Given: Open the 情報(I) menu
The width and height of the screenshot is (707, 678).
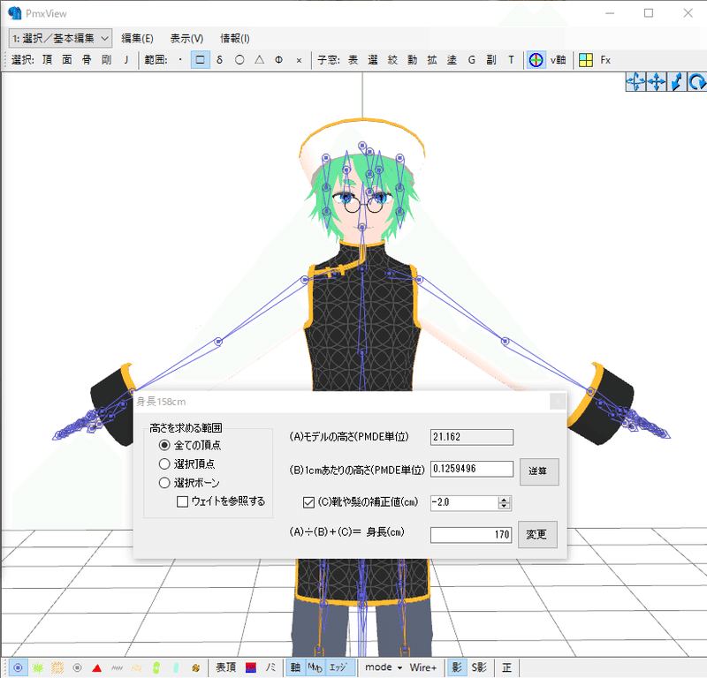Looking at the screenshot, I should point(235,39).
